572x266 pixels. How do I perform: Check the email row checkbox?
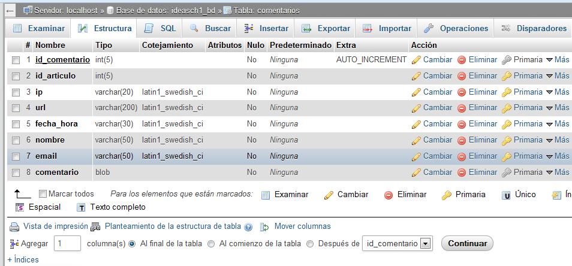click(x=16, y=156)
